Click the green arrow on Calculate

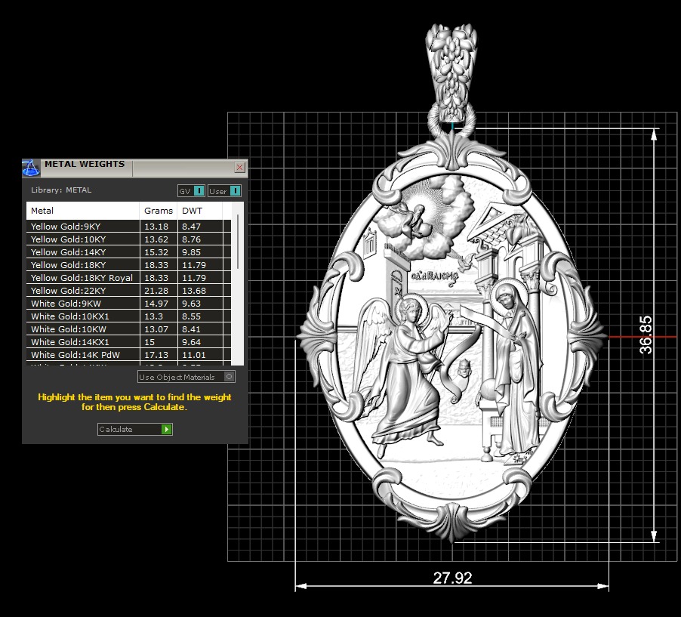click(x=166, y=429)
